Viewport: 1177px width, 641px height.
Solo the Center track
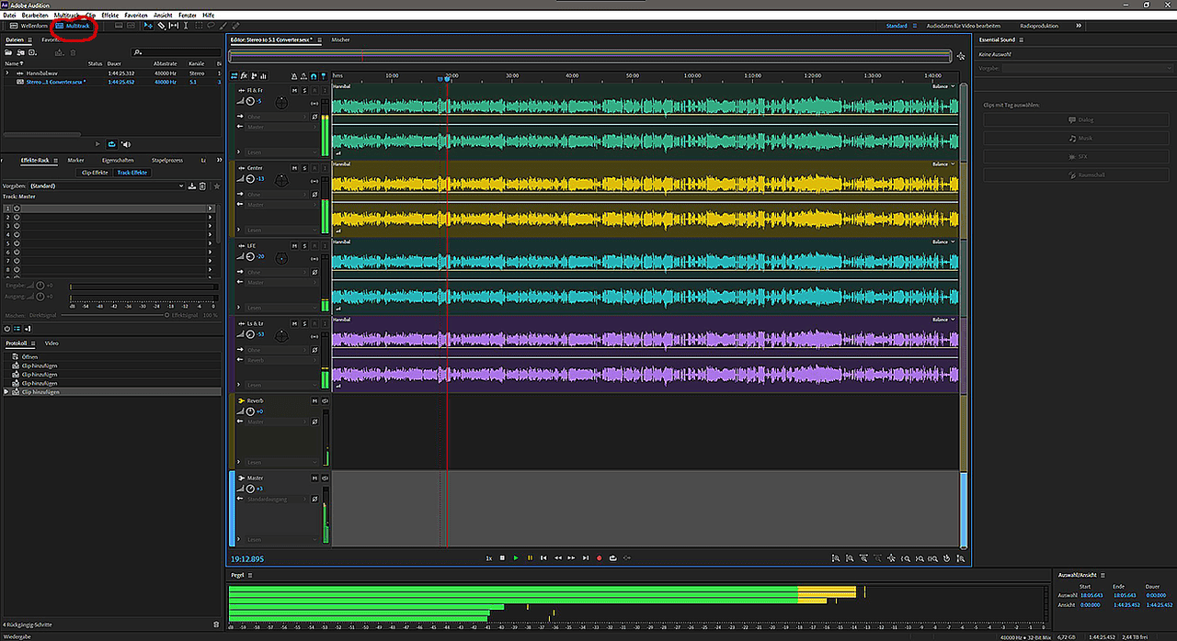pyautogui.click(x=304, y=168)
